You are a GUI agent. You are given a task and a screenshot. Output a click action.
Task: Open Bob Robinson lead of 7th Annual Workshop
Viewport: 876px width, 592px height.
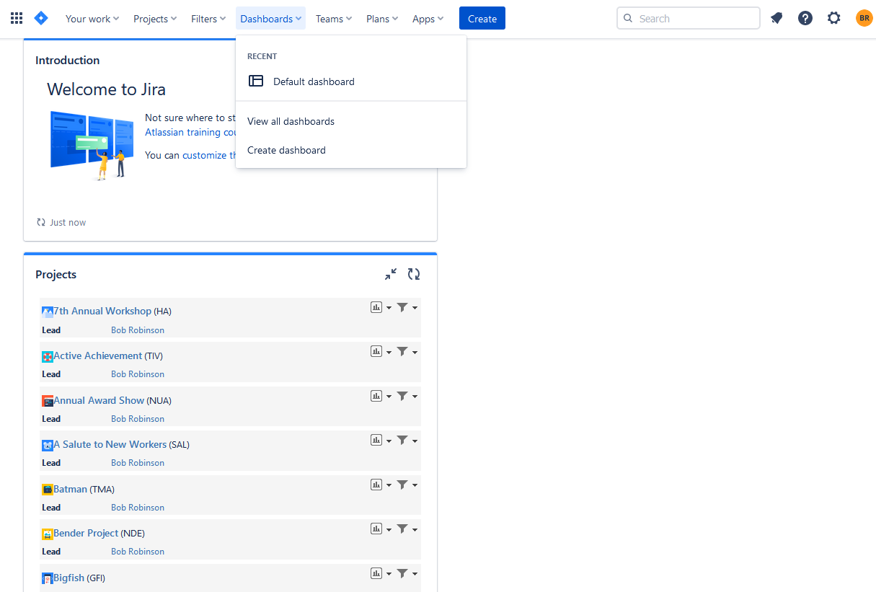(x=138, y=330)
